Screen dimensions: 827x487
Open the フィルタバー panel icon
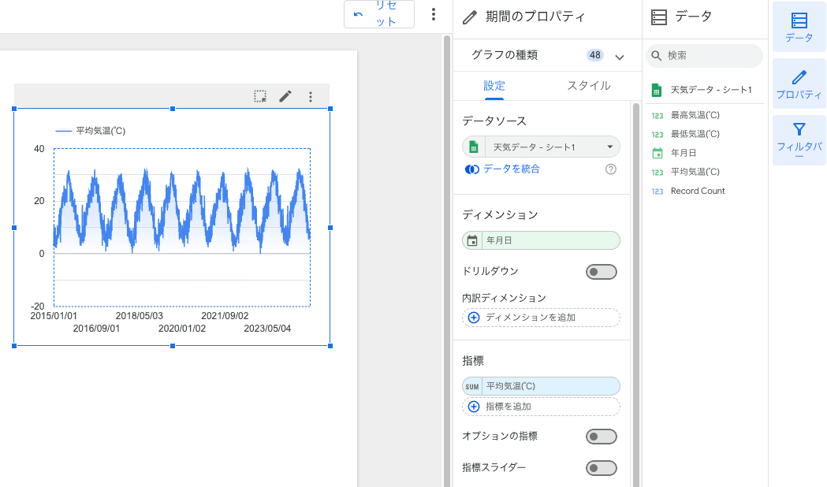(x=799, y=139)
